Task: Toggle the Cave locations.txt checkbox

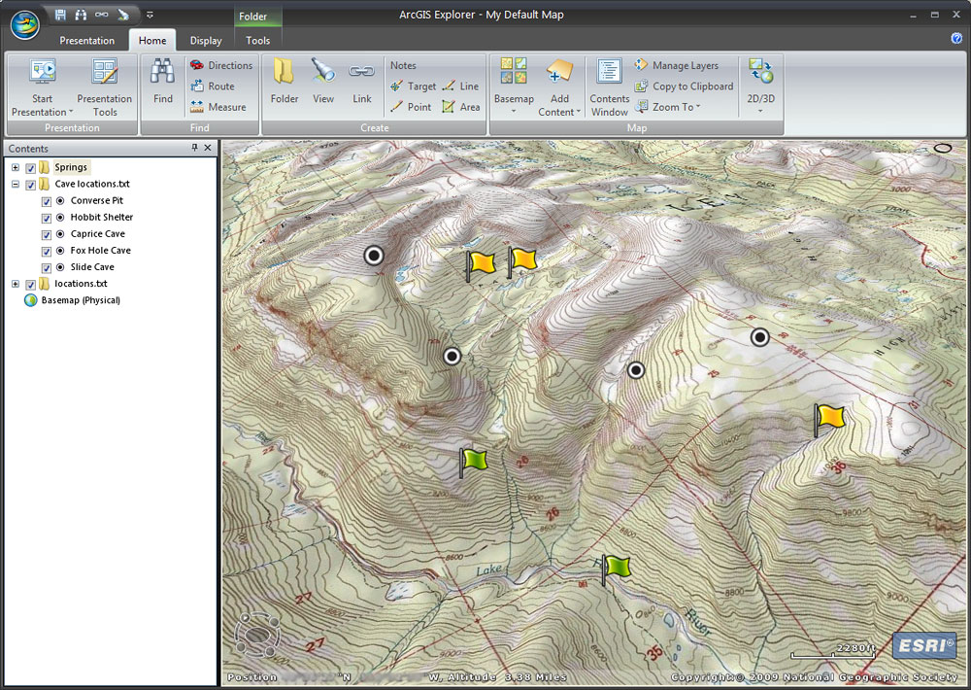Action: coord(30,185)
